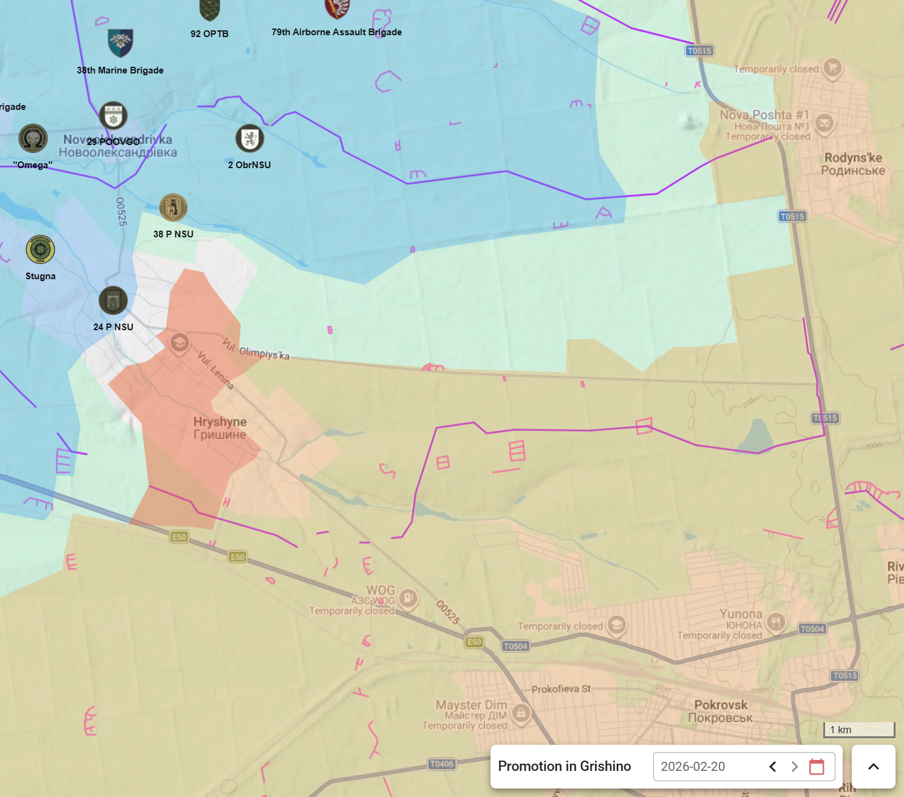Screen dimensions: 904x797
Task: Open the 38 P NSU unit marker
Action: (x=173, y=208)
